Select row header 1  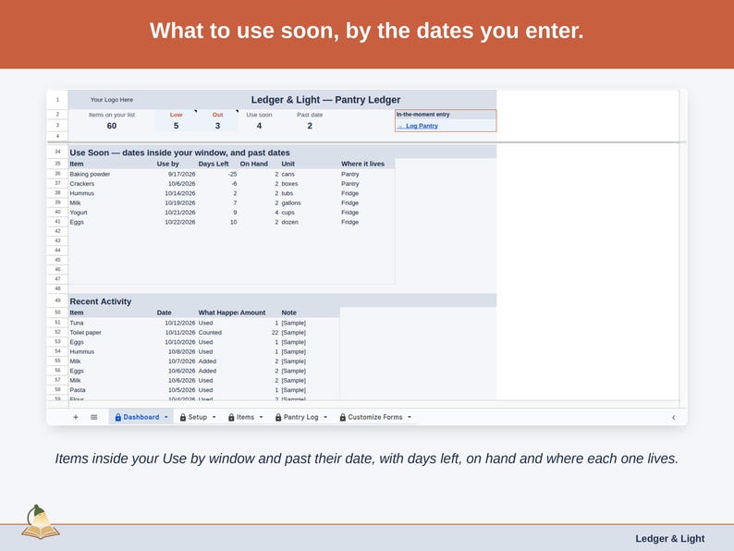57,100
